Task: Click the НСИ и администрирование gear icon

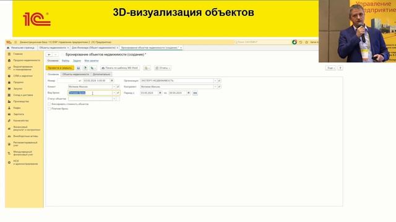Action: click(x=9, y=162)
